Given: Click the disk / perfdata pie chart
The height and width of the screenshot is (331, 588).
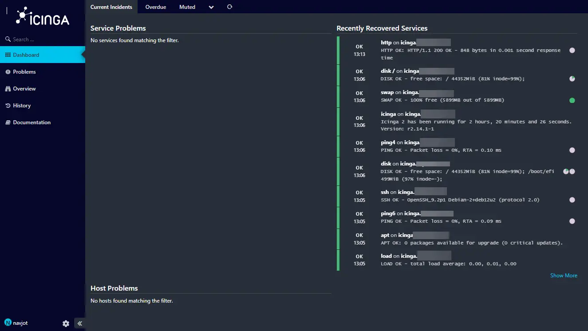Looking at the screenshot, I should [572, 79].
